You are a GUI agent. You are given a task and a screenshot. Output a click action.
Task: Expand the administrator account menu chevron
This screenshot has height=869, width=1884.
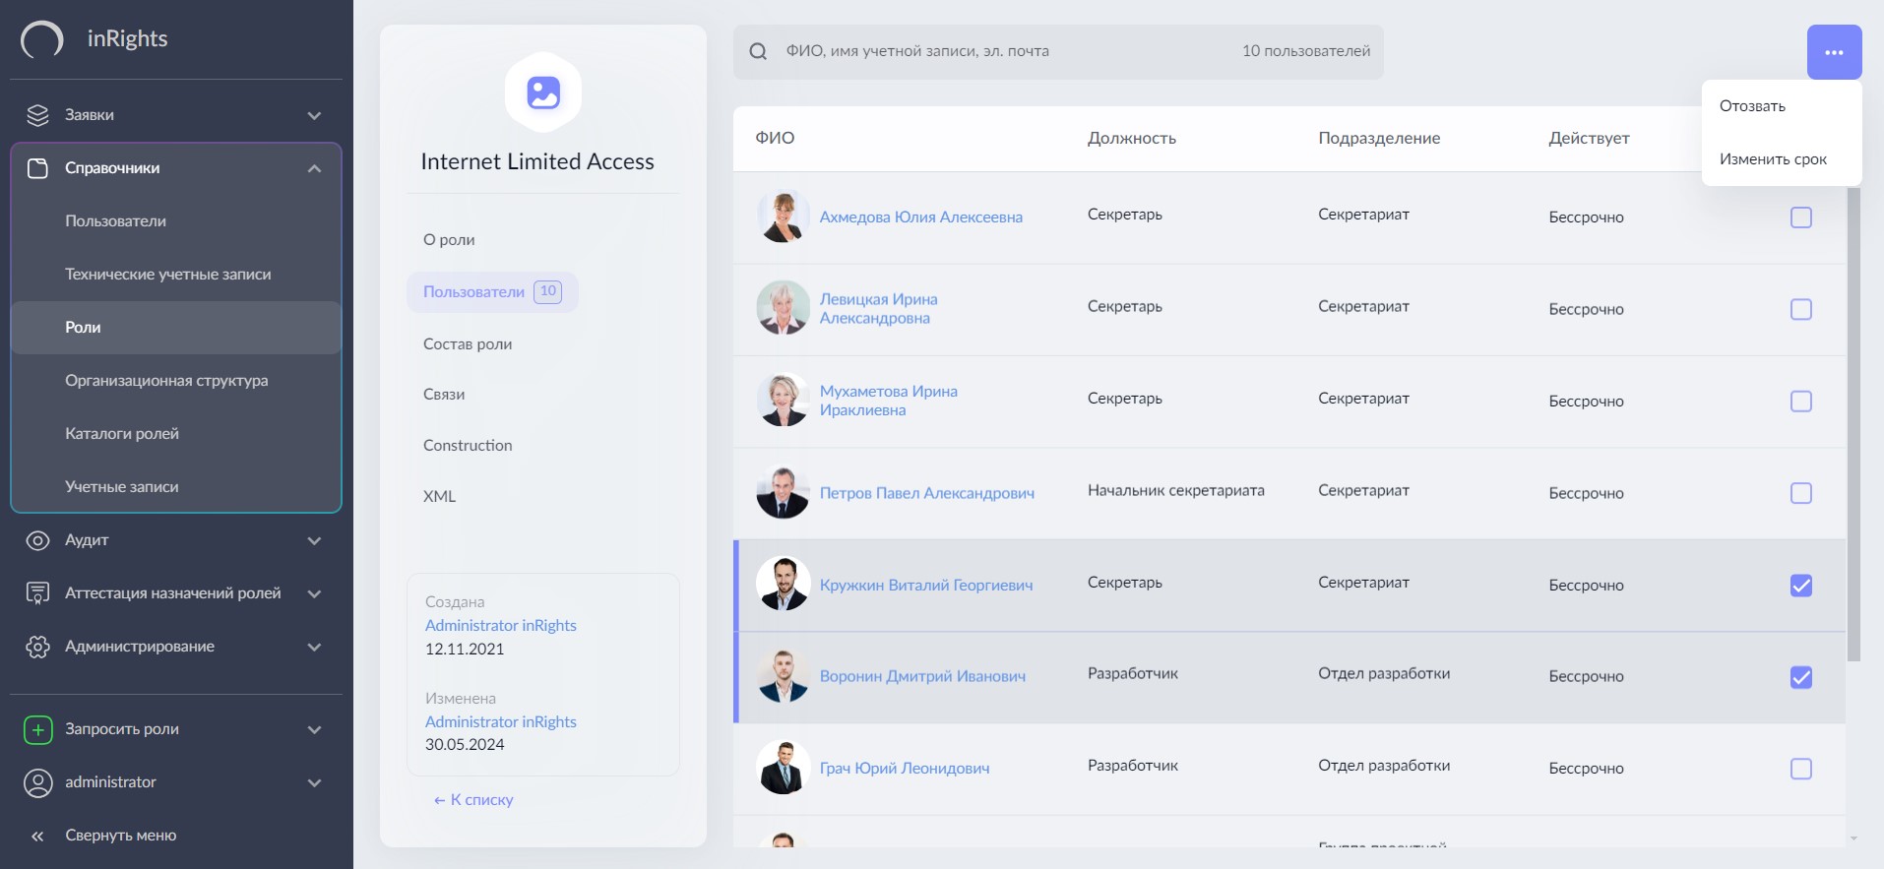314,782
